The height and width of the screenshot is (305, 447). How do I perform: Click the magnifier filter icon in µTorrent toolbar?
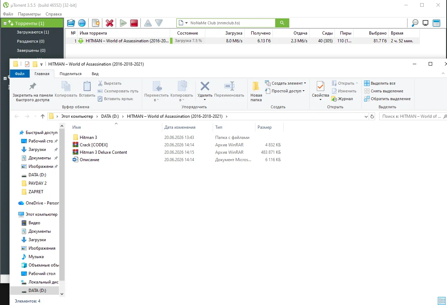tap(415, 23)
